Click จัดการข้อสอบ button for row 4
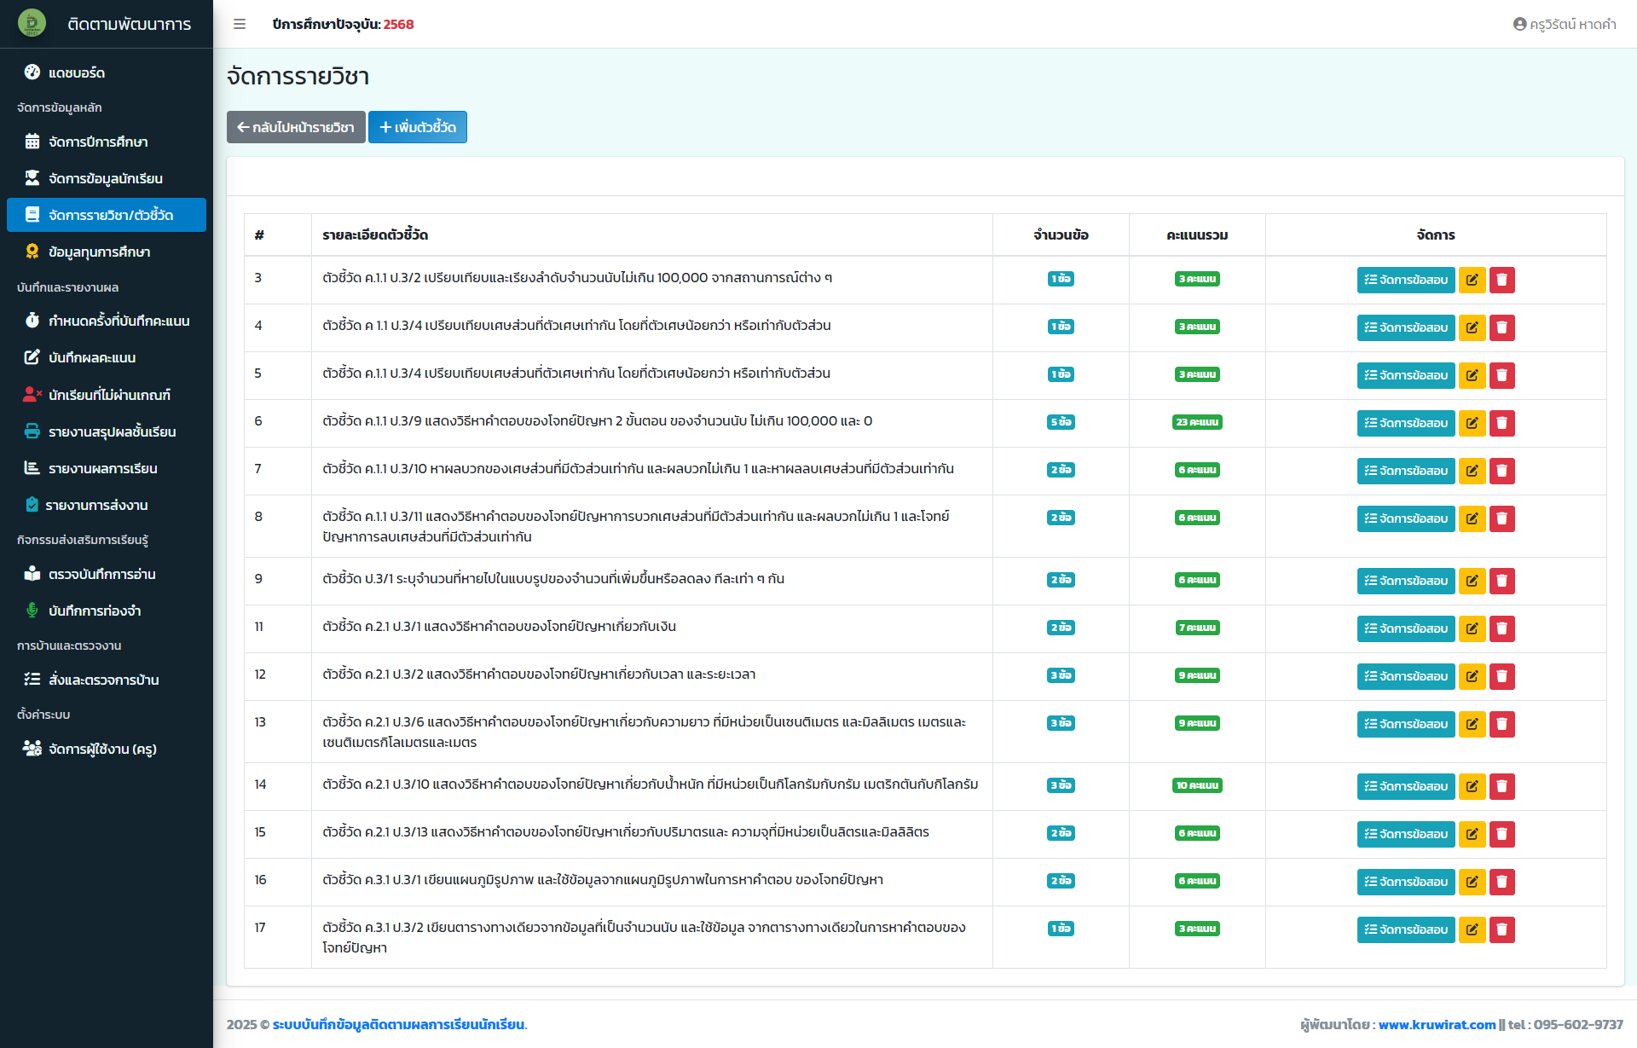1637x1048 pixels. [x=1405, y=327]
